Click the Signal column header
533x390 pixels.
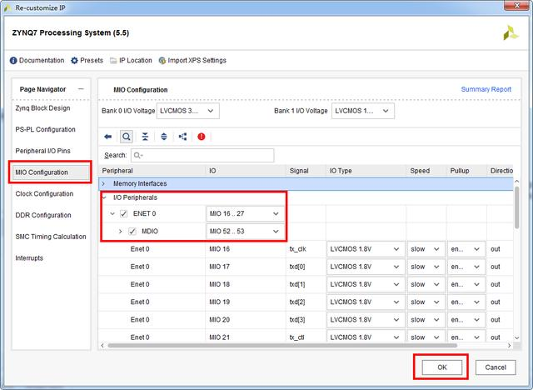click(306, 171)
